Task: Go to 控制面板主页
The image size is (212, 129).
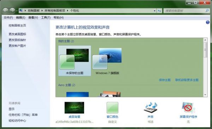Action: (17, 26)
